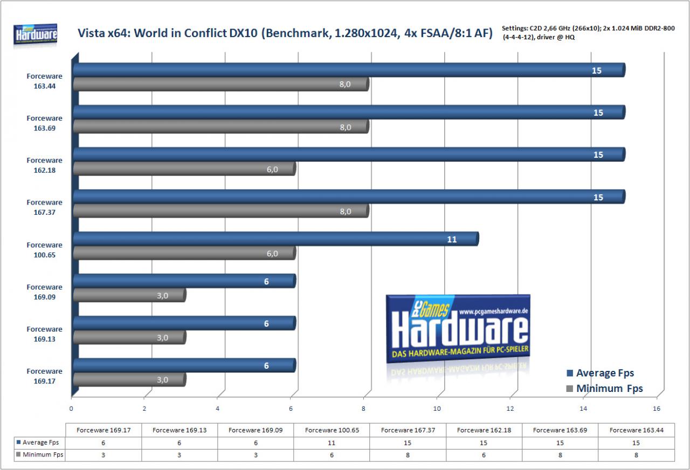
Task: Click the Forceware 163.44 table column header
Action: (x=636, y=430)
